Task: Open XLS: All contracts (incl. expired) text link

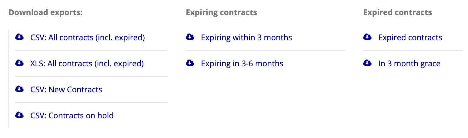Action: pos(87,64)
